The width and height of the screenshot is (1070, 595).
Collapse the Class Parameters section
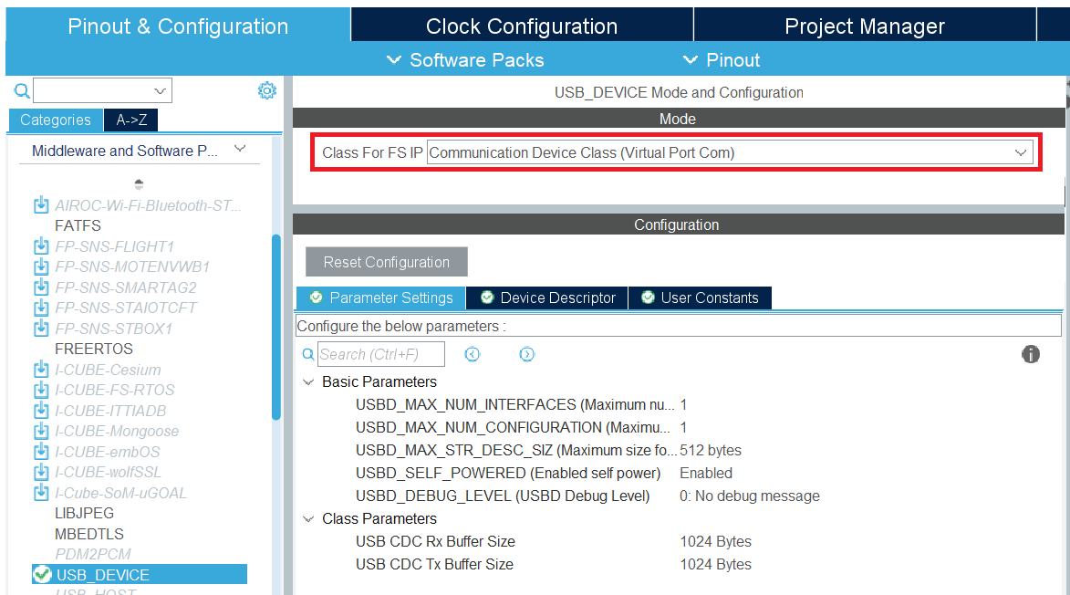click(x=308, y=519)
